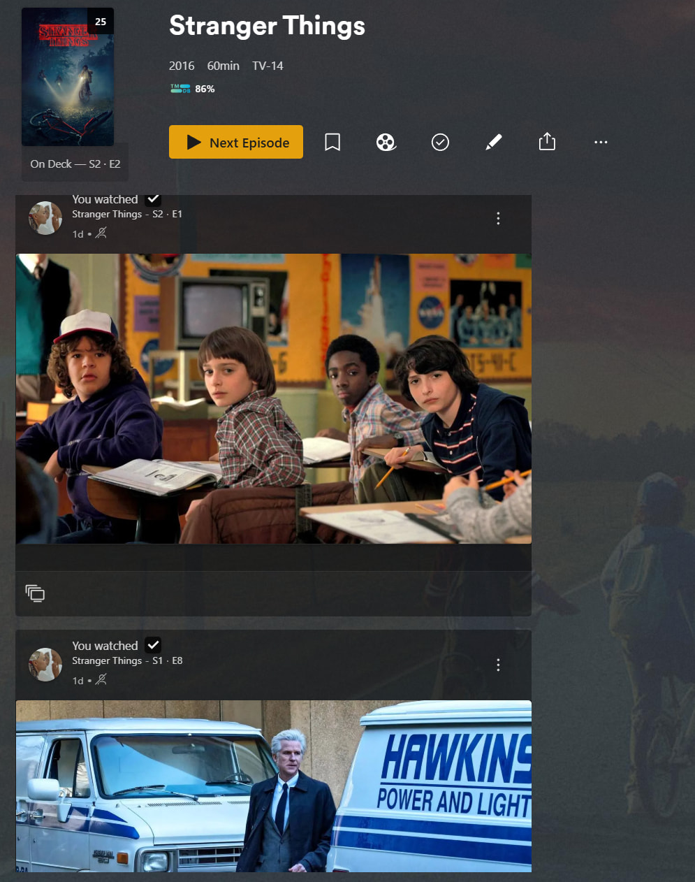This screenshot has height=882, width=695.
Task: Edit Stranger Things metadata pencil icon
Action: point(494,143)
